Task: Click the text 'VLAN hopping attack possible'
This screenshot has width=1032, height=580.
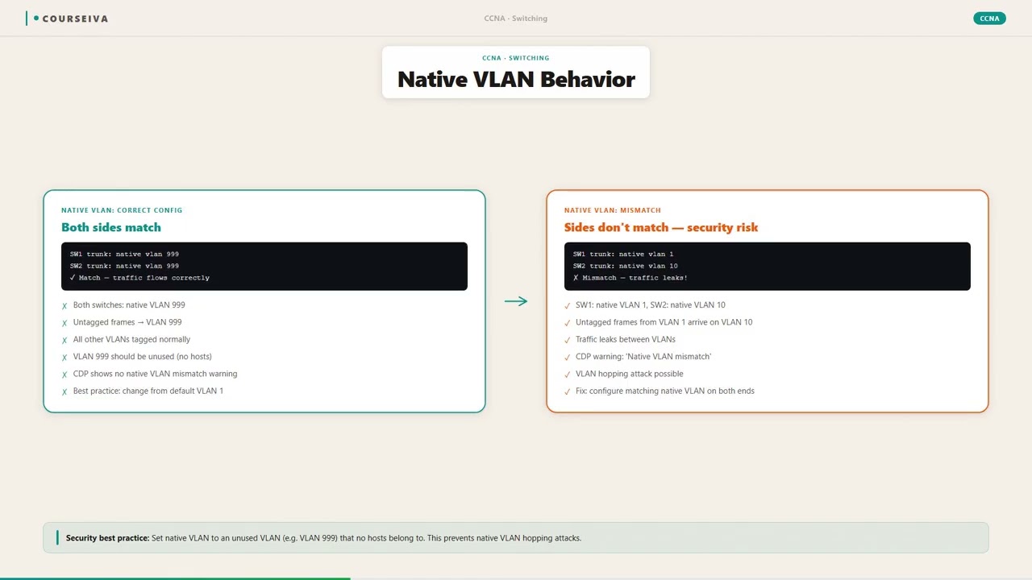Action: (630, 374)
